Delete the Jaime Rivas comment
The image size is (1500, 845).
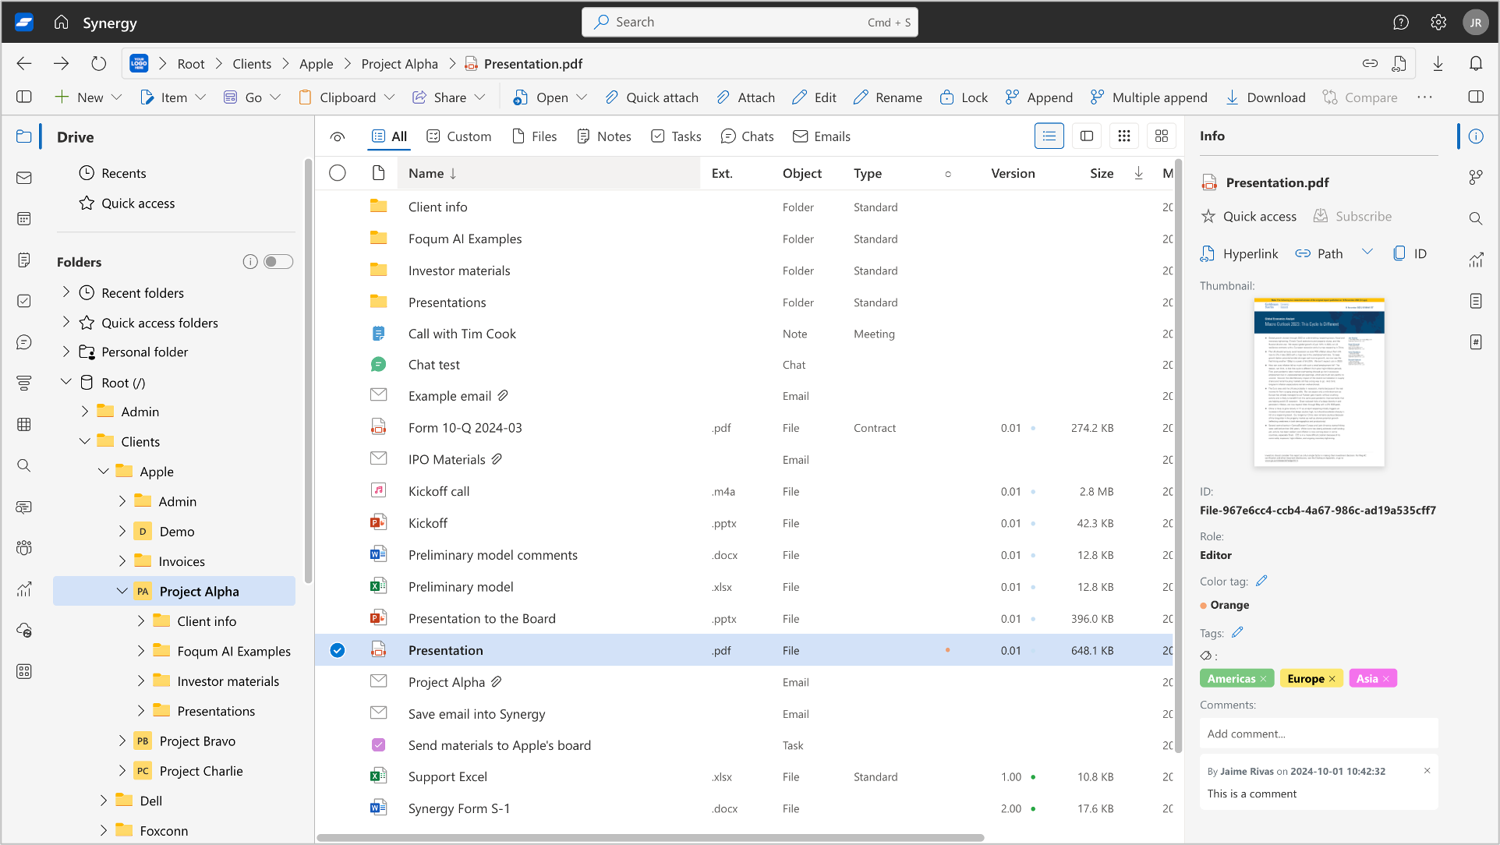coord(1427,771)
